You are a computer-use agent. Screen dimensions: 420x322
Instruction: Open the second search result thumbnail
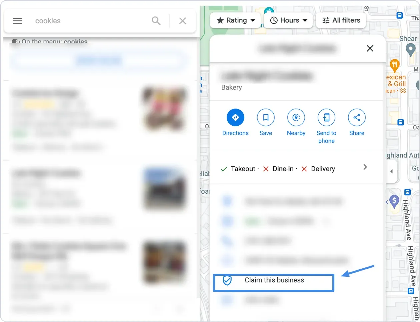[x=164, y=188]
